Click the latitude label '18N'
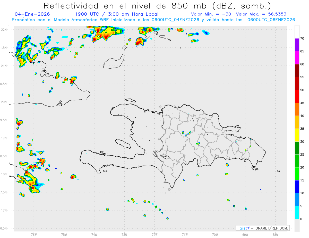 (4, 174)
